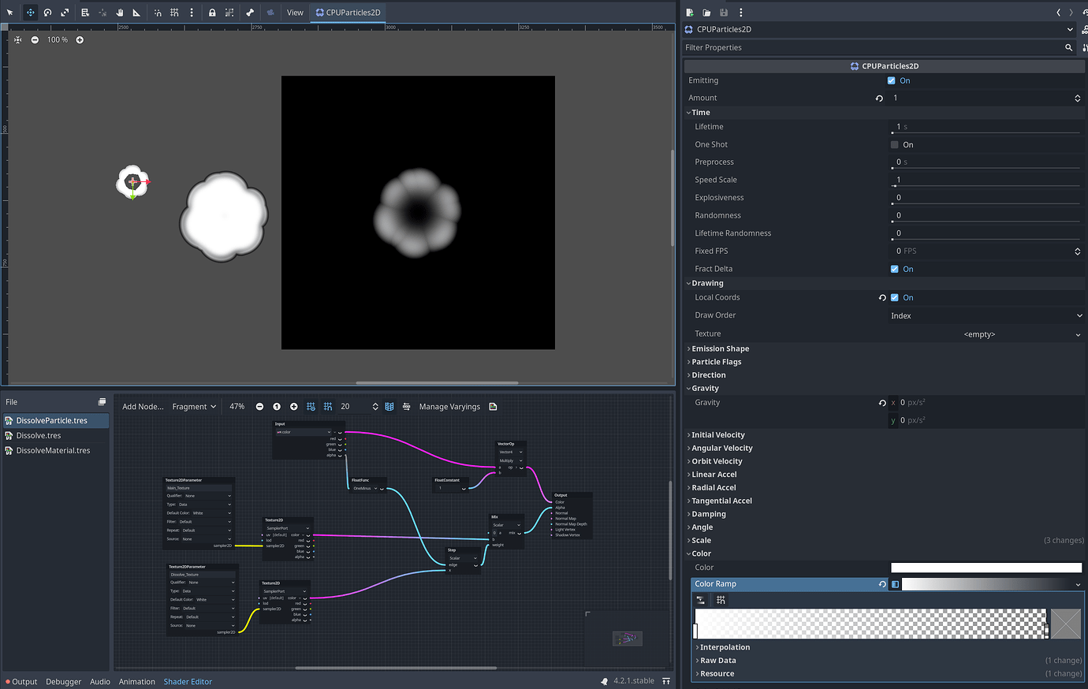Click the white Color swatch
The image size is (1088, 689).
[x=986, y=568]
